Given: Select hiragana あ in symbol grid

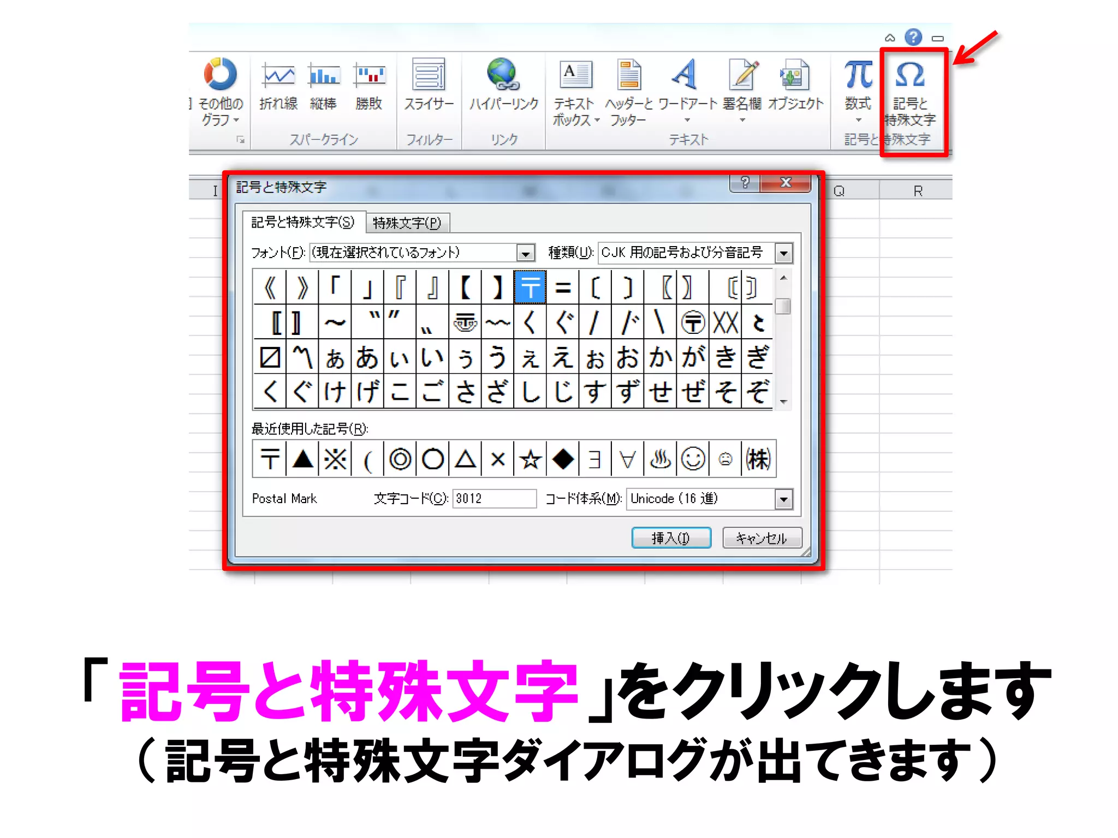Looking at the screenshot, I should coord(367,357).
